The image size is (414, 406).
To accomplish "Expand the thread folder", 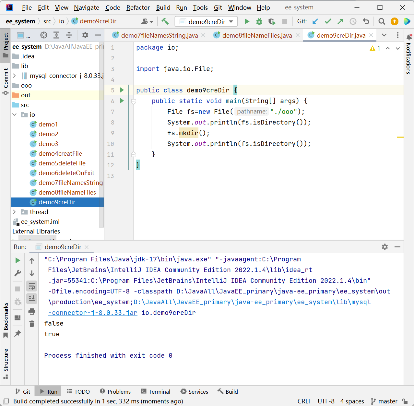I will pos(15,212).
